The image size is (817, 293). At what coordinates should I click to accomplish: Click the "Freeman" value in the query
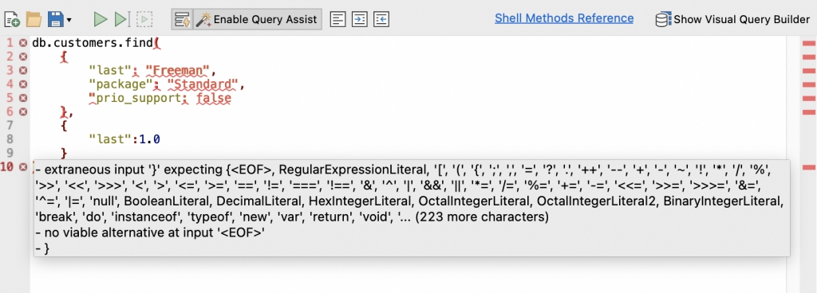point(178,70)
